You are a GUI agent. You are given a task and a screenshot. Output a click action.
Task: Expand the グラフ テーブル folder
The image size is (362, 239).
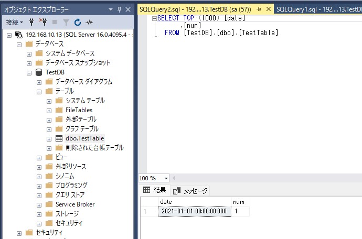tap(49, 129)
